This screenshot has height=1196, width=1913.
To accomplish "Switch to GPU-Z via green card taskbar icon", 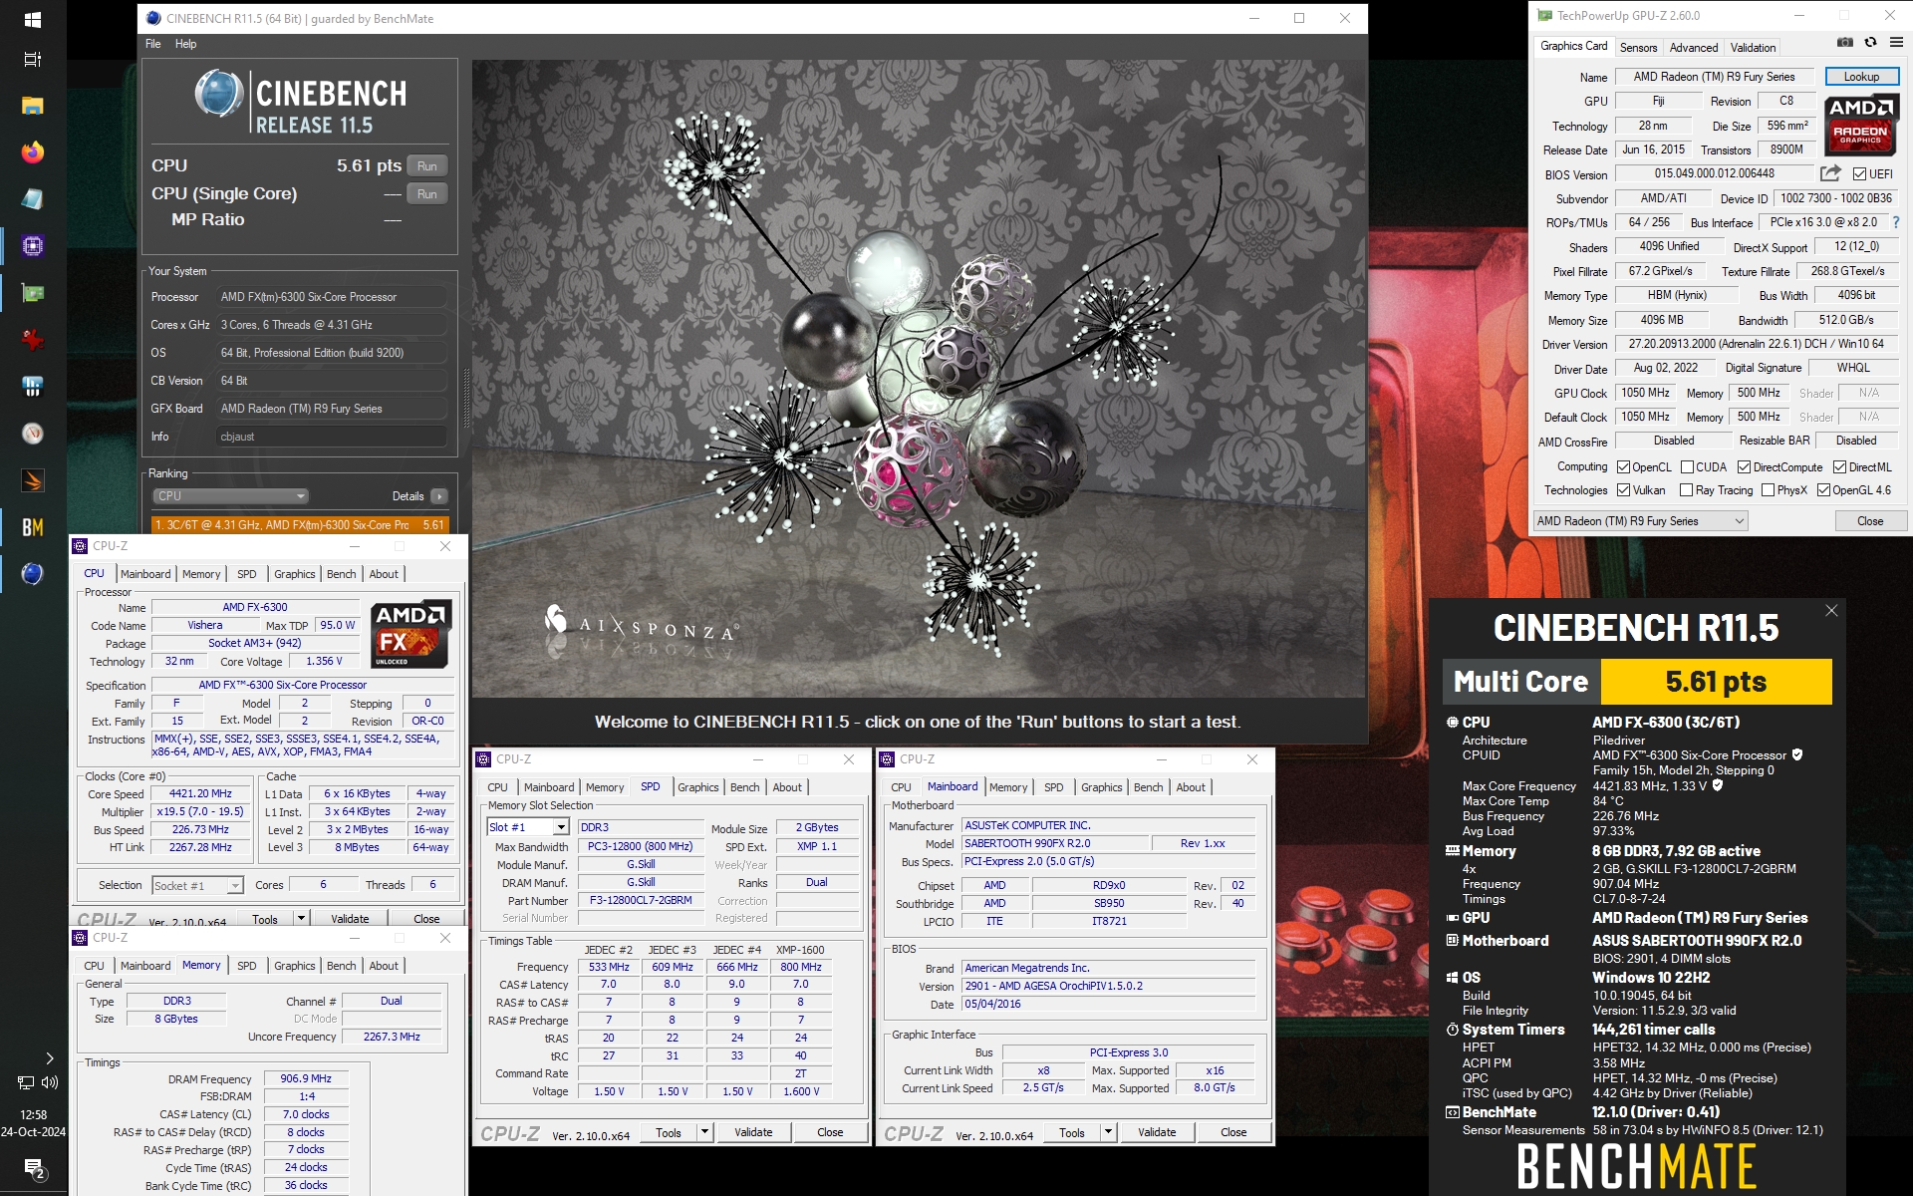I will (x=33, y=292).
